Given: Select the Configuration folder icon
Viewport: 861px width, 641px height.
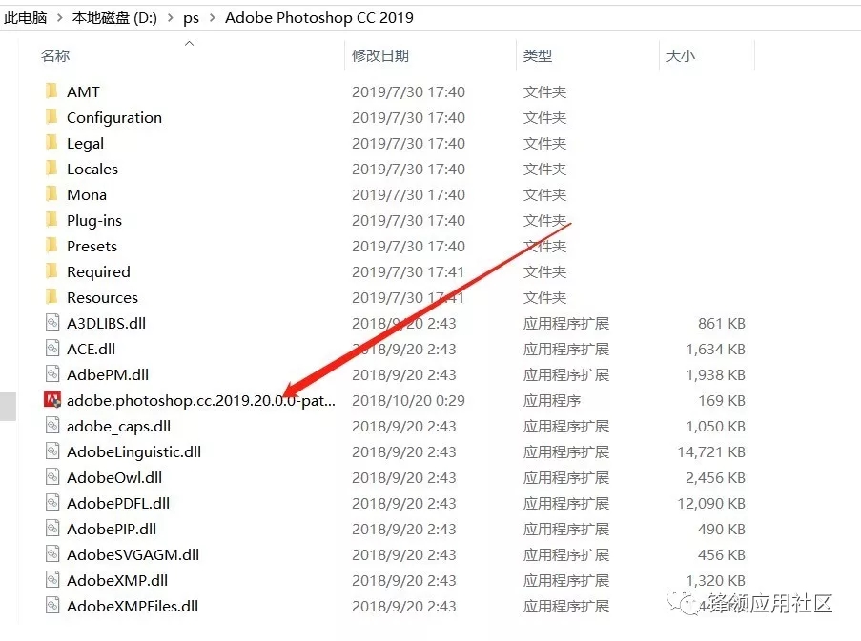Looking at the screenshot, I should (x=51, y=117).
